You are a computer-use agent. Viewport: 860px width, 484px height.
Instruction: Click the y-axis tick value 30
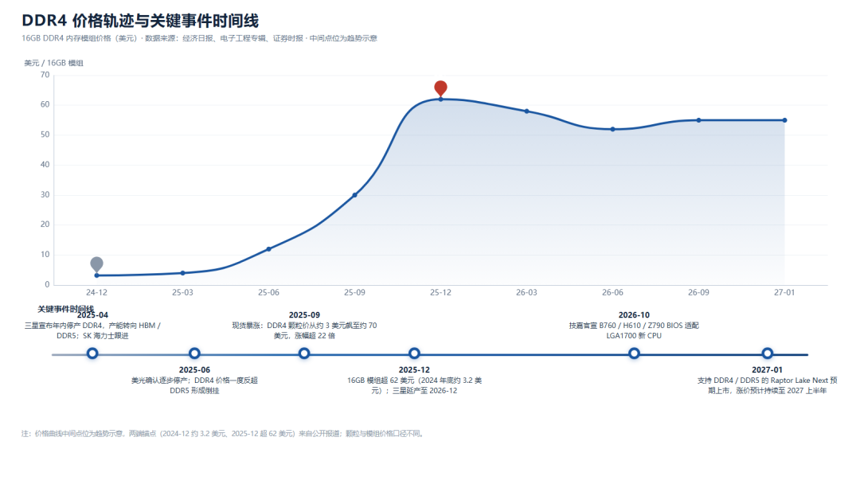pos(45,194)
